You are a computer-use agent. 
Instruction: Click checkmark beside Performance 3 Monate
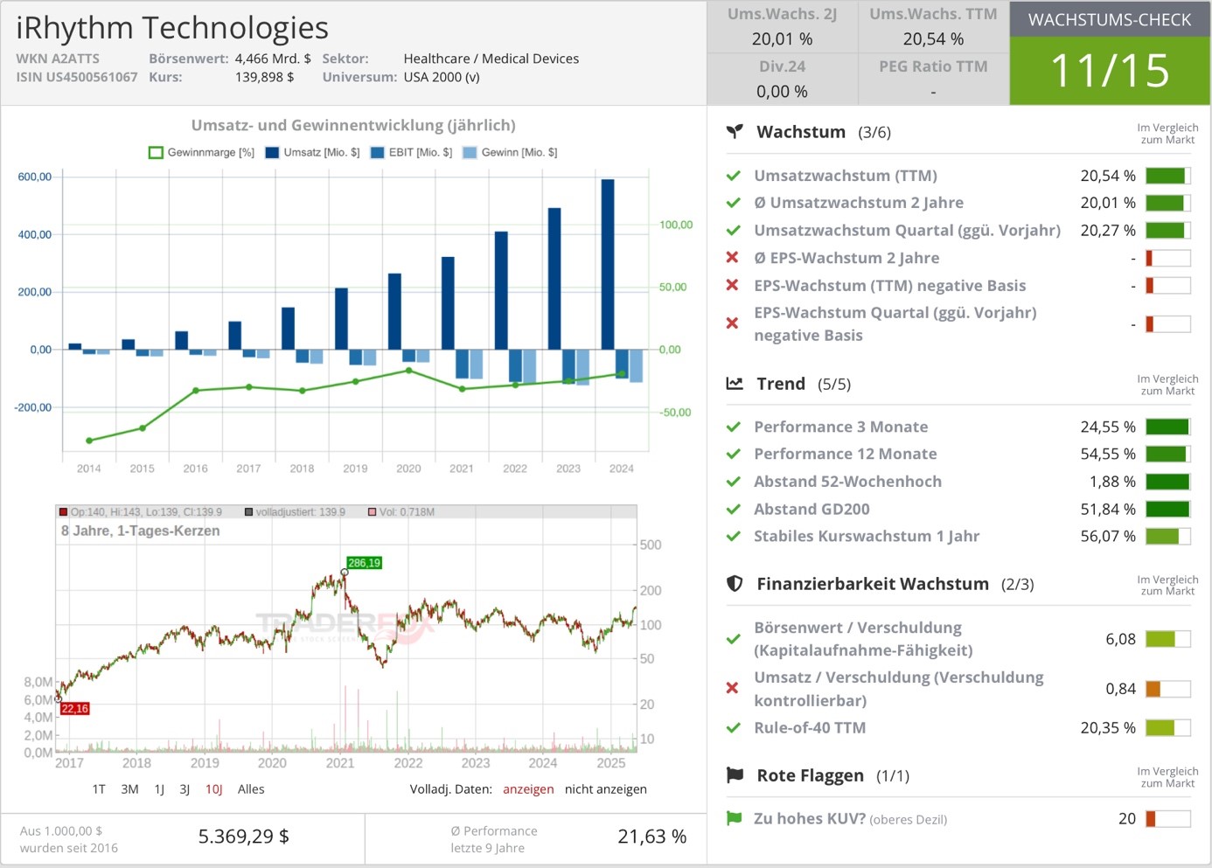coord(734,427)
